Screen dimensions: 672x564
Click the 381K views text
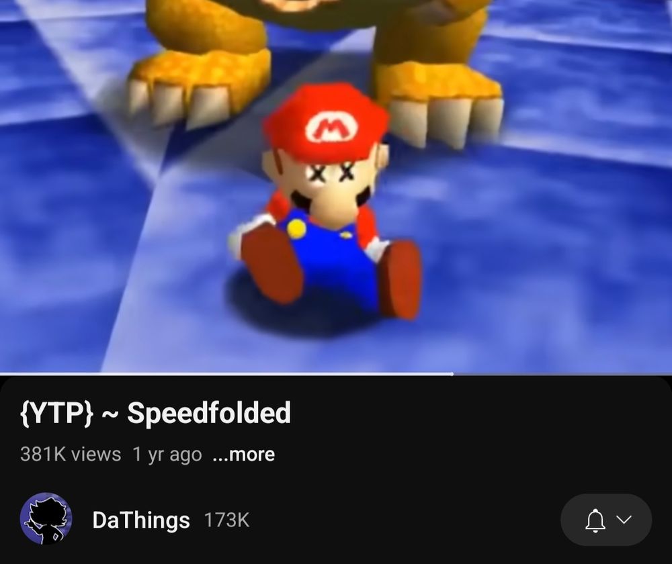[x=71, y=455]
